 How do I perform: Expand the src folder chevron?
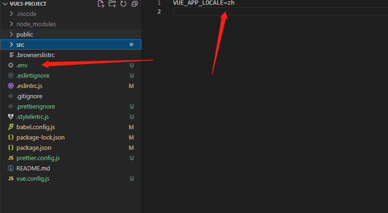(11, 44)
